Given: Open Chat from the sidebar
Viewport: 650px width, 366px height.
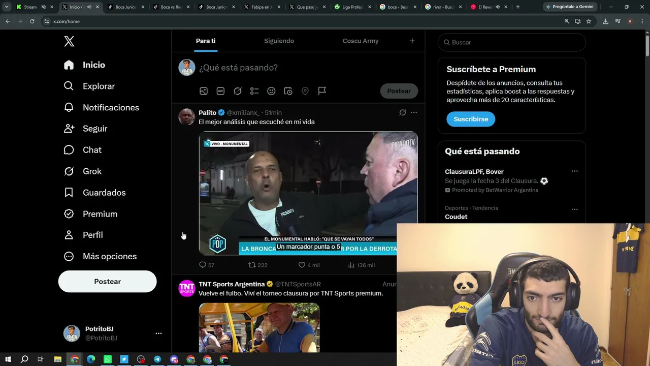Looking at the screenshot, I should (x=82, y=150).
